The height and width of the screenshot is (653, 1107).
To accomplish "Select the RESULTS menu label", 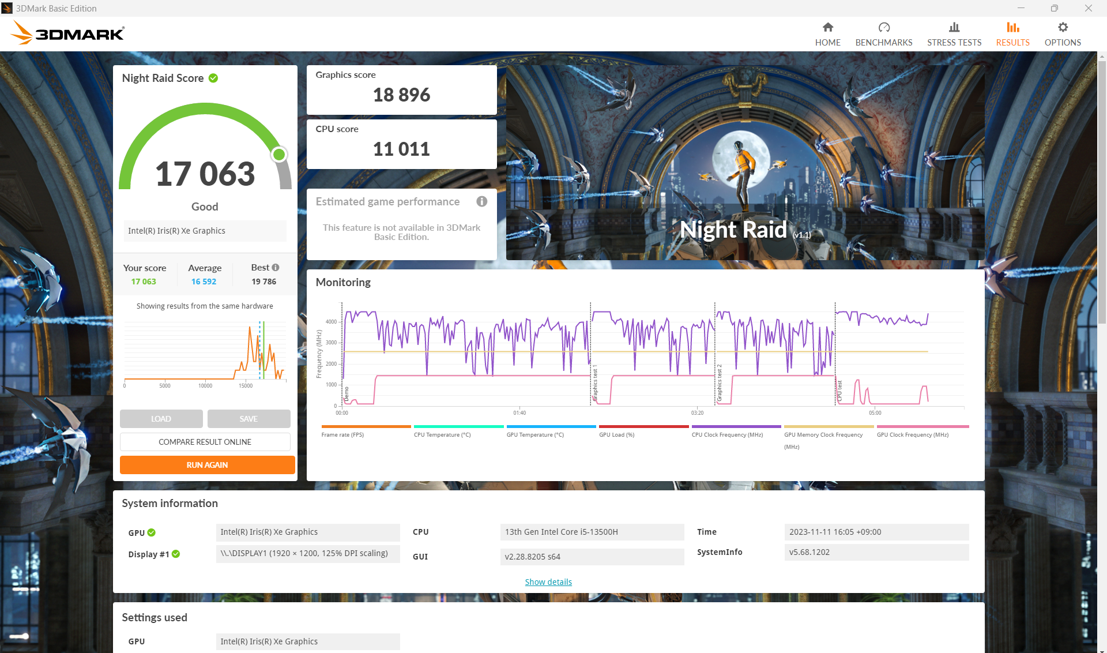I will point(1012,43).
